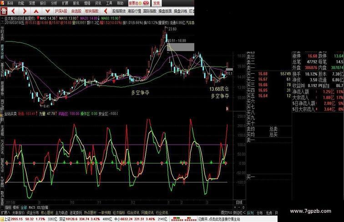Open 主力轨迹 tab

[61, 213]
